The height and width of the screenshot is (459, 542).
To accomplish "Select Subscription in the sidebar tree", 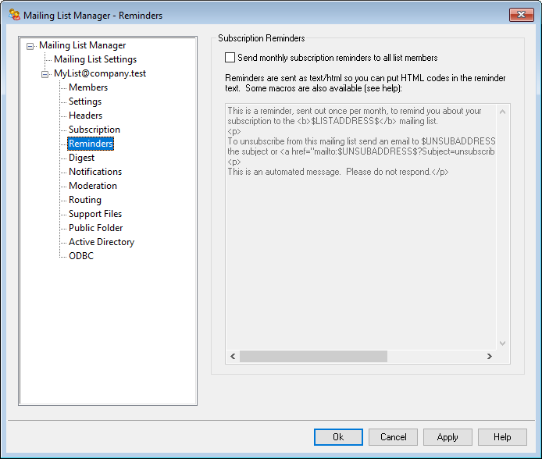I will 94,130.
